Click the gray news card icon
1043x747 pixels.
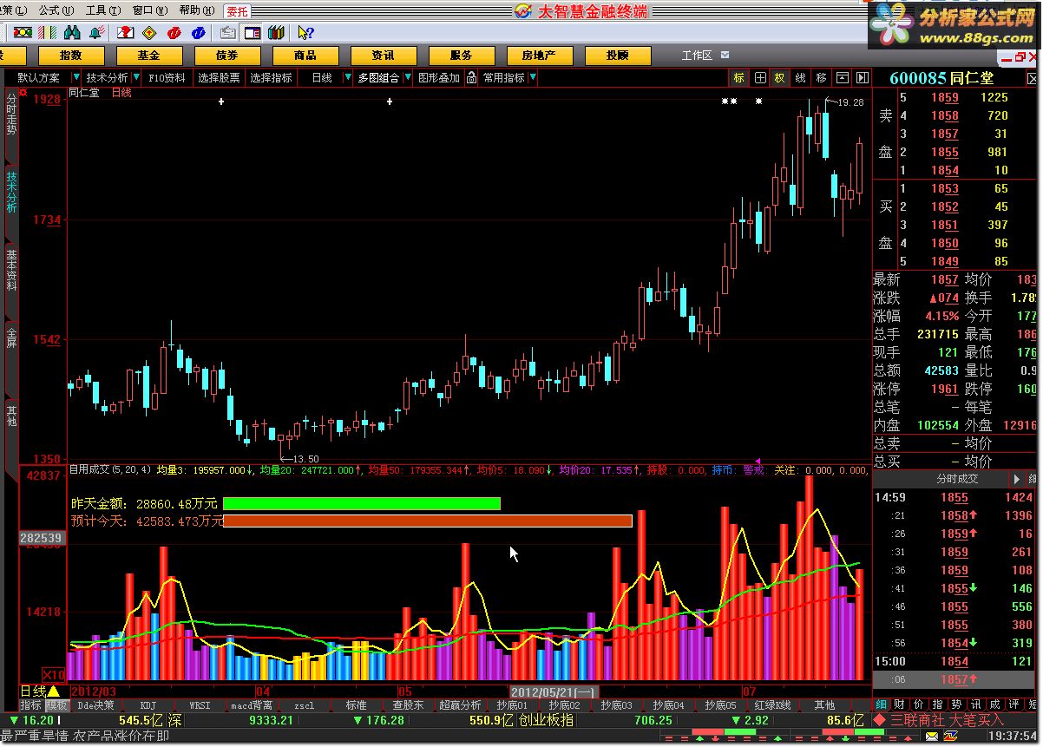click(228, 33)
